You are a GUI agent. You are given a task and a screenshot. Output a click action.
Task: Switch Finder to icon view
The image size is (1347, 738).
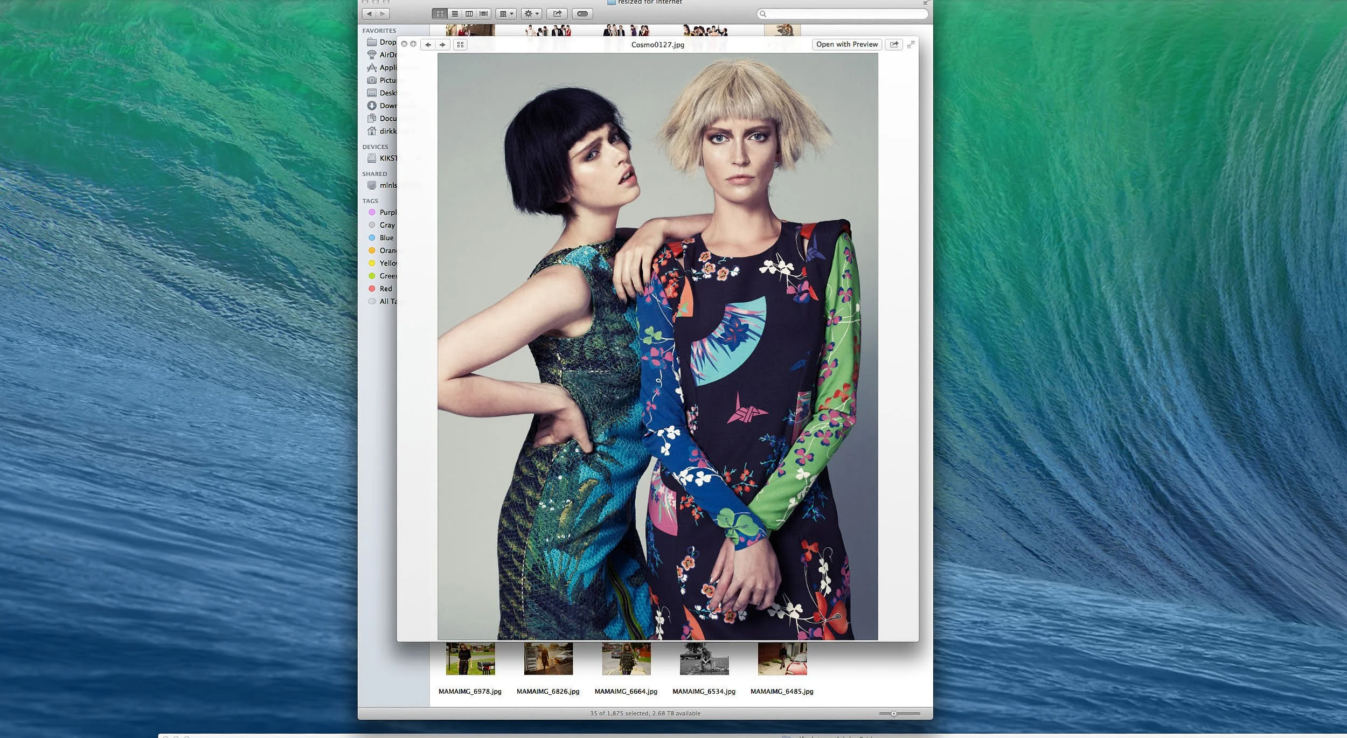point(440,14)
